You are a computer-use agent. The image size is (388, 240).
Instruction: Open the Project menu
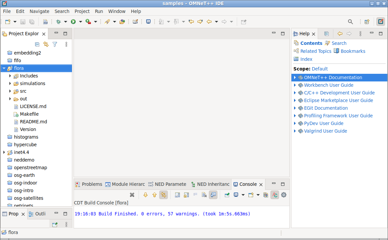(x=82, y=11)
